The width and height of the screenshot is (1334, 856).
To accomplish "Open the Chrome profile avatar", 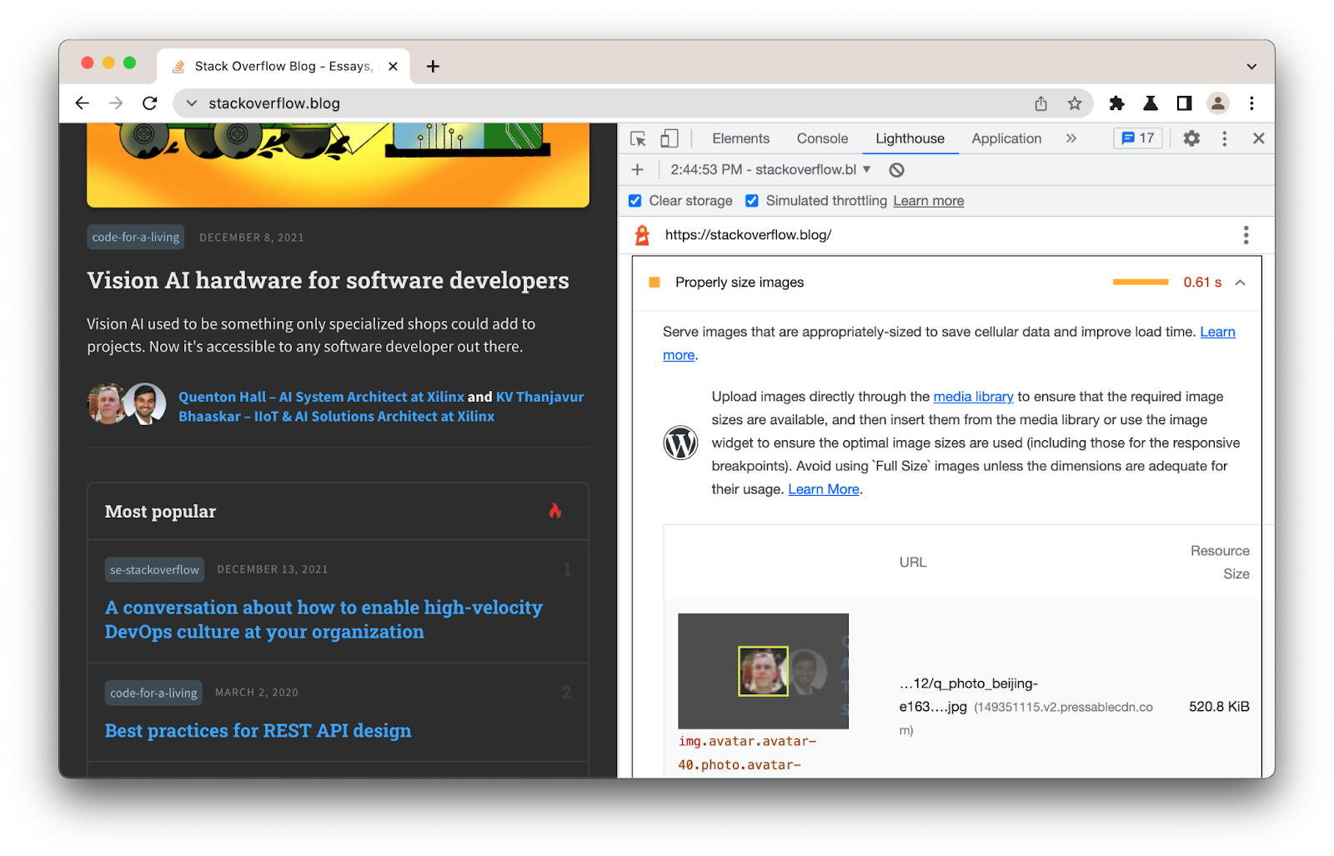I will click(x=1218, y=103).
